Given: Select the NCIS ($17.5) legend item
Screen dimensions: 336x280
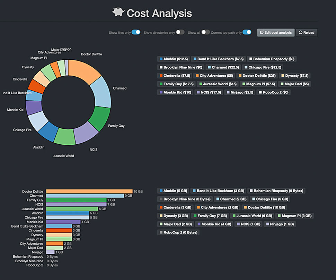Looking at the screenshot, I should pyautogui.click(x=209, y=93).
